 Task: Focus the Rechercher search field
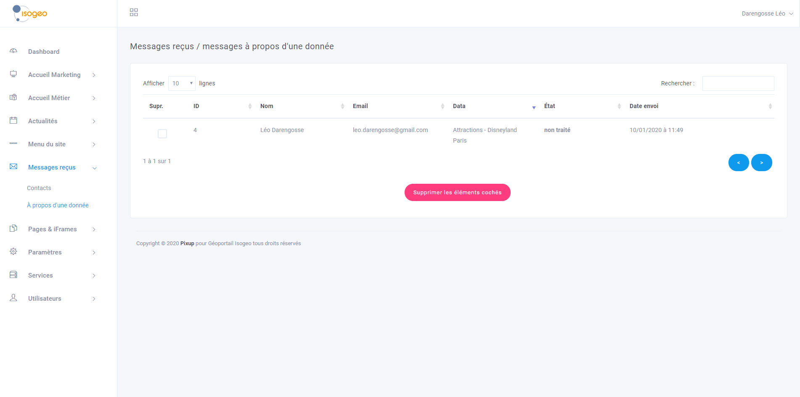[738, 83]
